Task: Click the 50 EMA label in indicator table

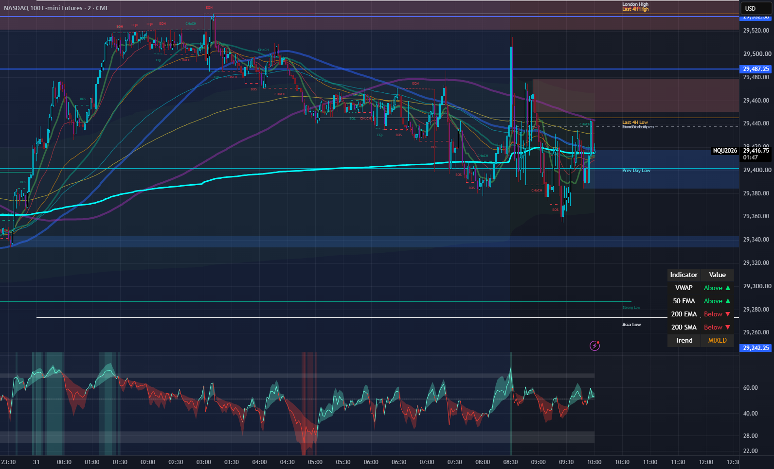Action: pos(684,301)
